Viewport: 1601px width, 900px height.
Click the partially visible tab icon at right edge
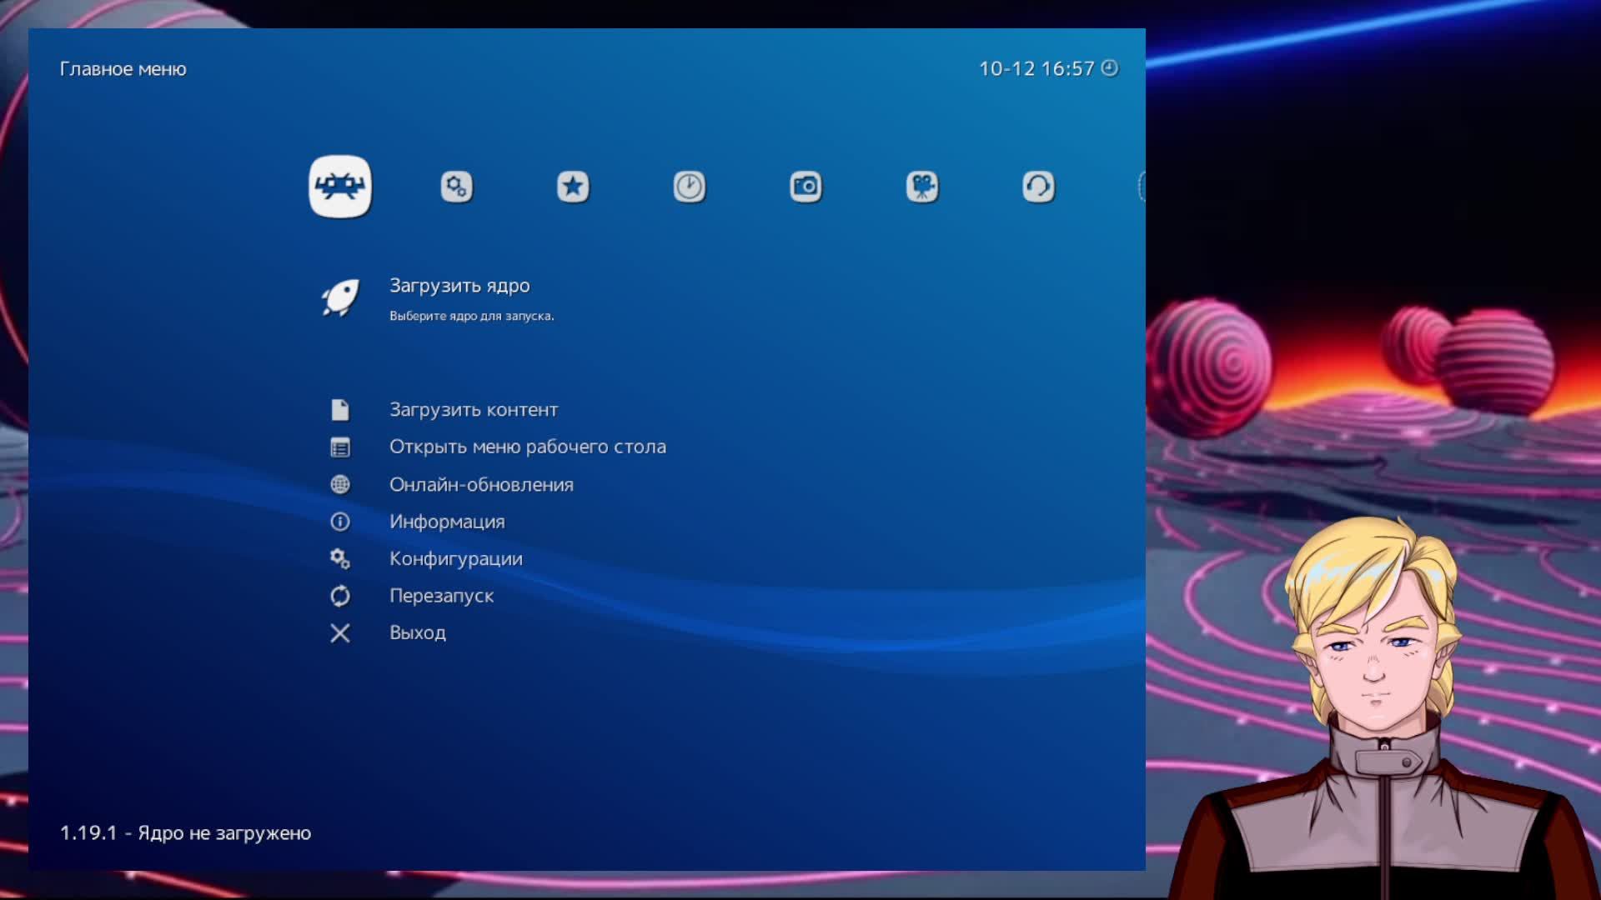[x=1142, y=187]
